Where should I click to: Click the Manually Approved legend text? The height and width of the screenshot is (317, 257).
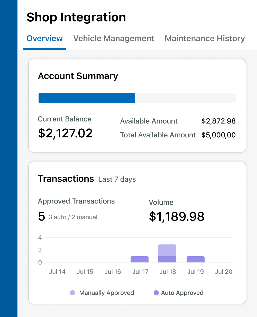[107, 293]
